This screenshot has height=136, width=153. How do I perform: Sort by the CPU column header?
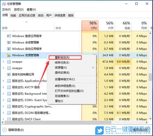click(x=90, y=26)
